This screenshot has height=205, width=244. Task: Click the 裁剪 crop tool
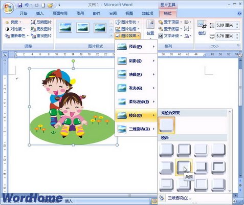[x=202, y=28]
